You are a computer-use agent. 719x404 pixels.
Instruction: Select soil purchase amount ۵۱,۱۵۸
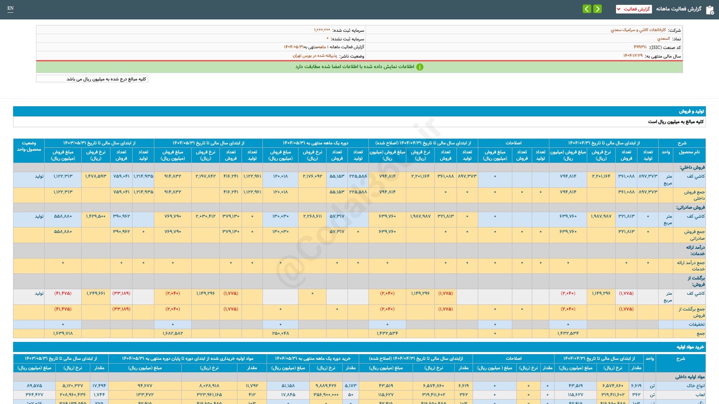click(x=288, y=386)
